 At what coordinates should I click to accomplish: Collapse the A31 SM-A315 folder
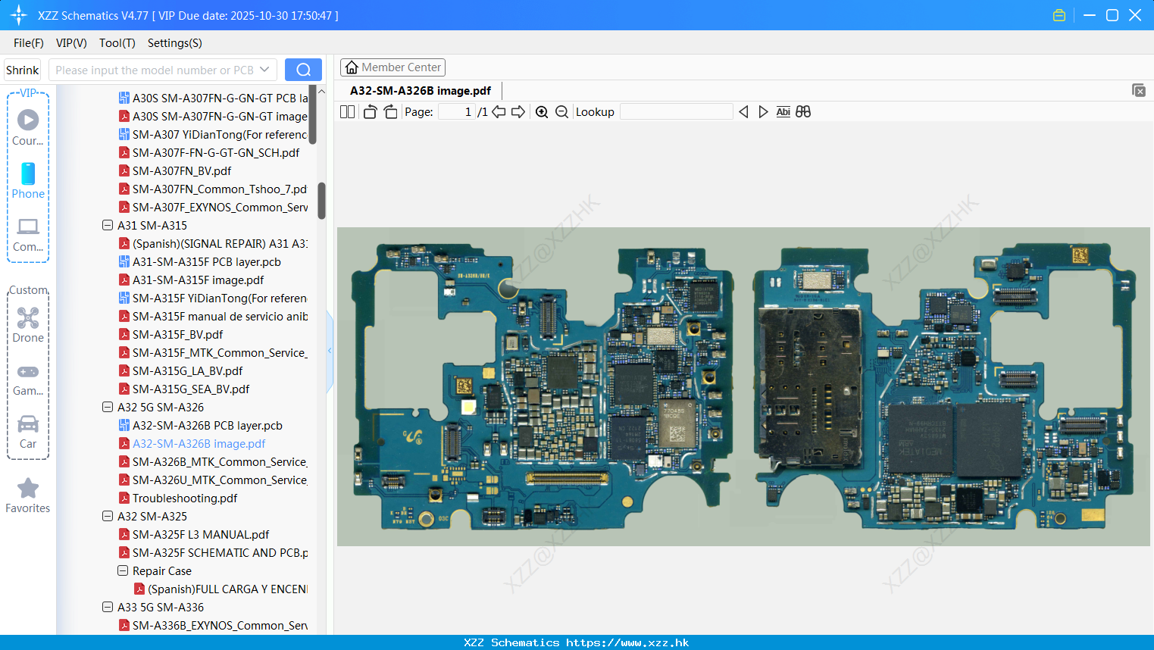[x=108, y=225]
